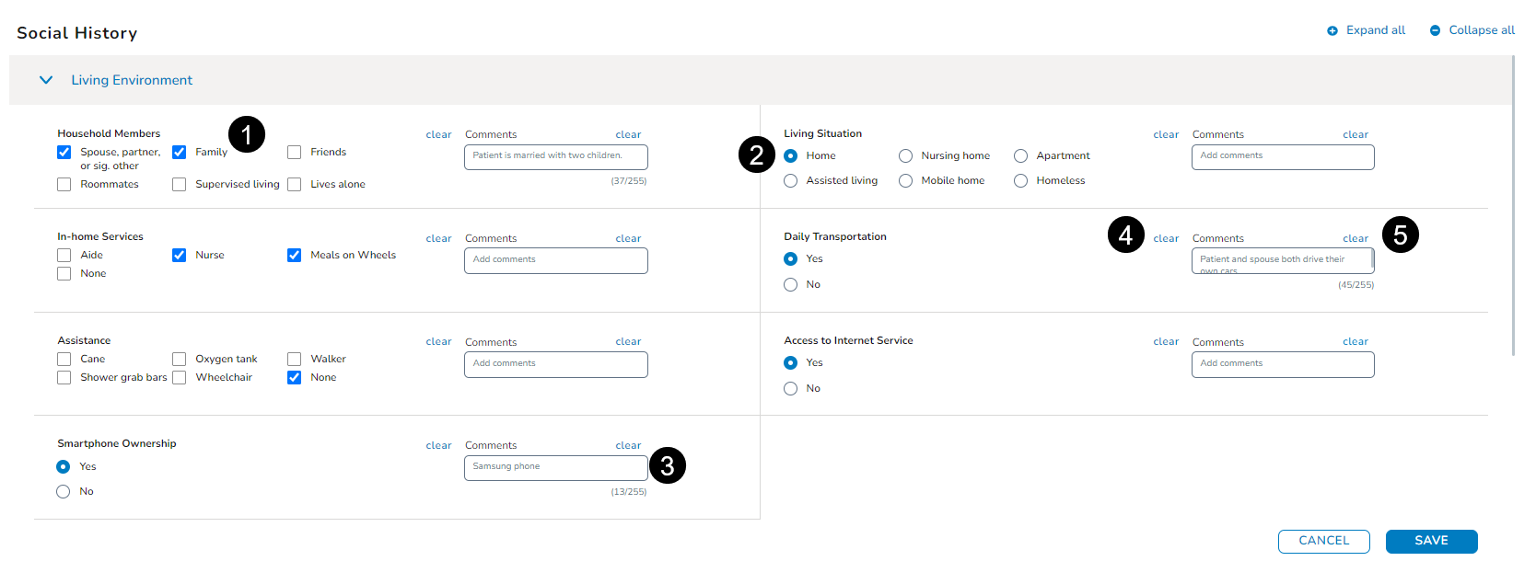
Task: Clear the Household Members selections
Action: (x=438, y=135)
